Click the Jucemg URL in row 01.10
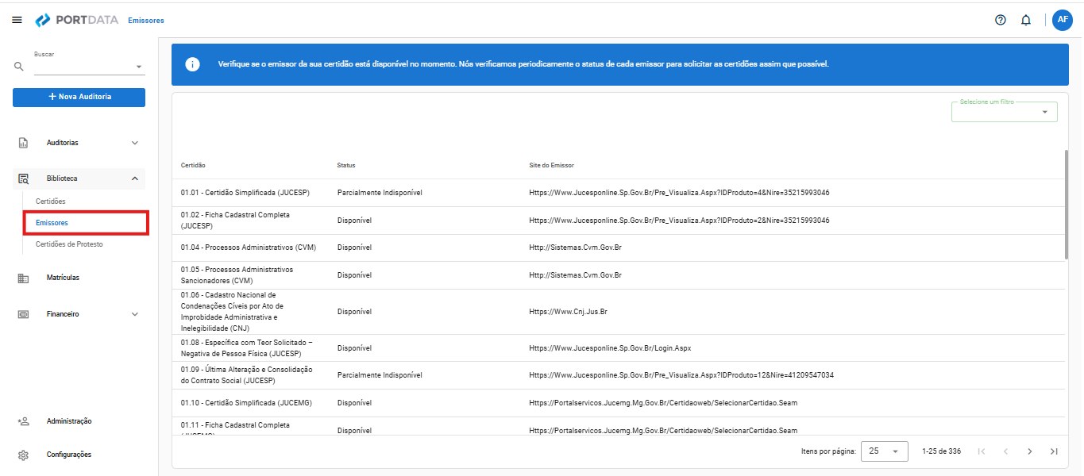 coord(663,403)
